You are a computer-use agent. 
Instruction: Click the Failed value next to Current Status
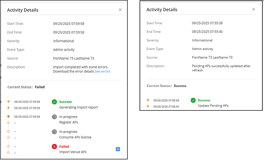40,87
